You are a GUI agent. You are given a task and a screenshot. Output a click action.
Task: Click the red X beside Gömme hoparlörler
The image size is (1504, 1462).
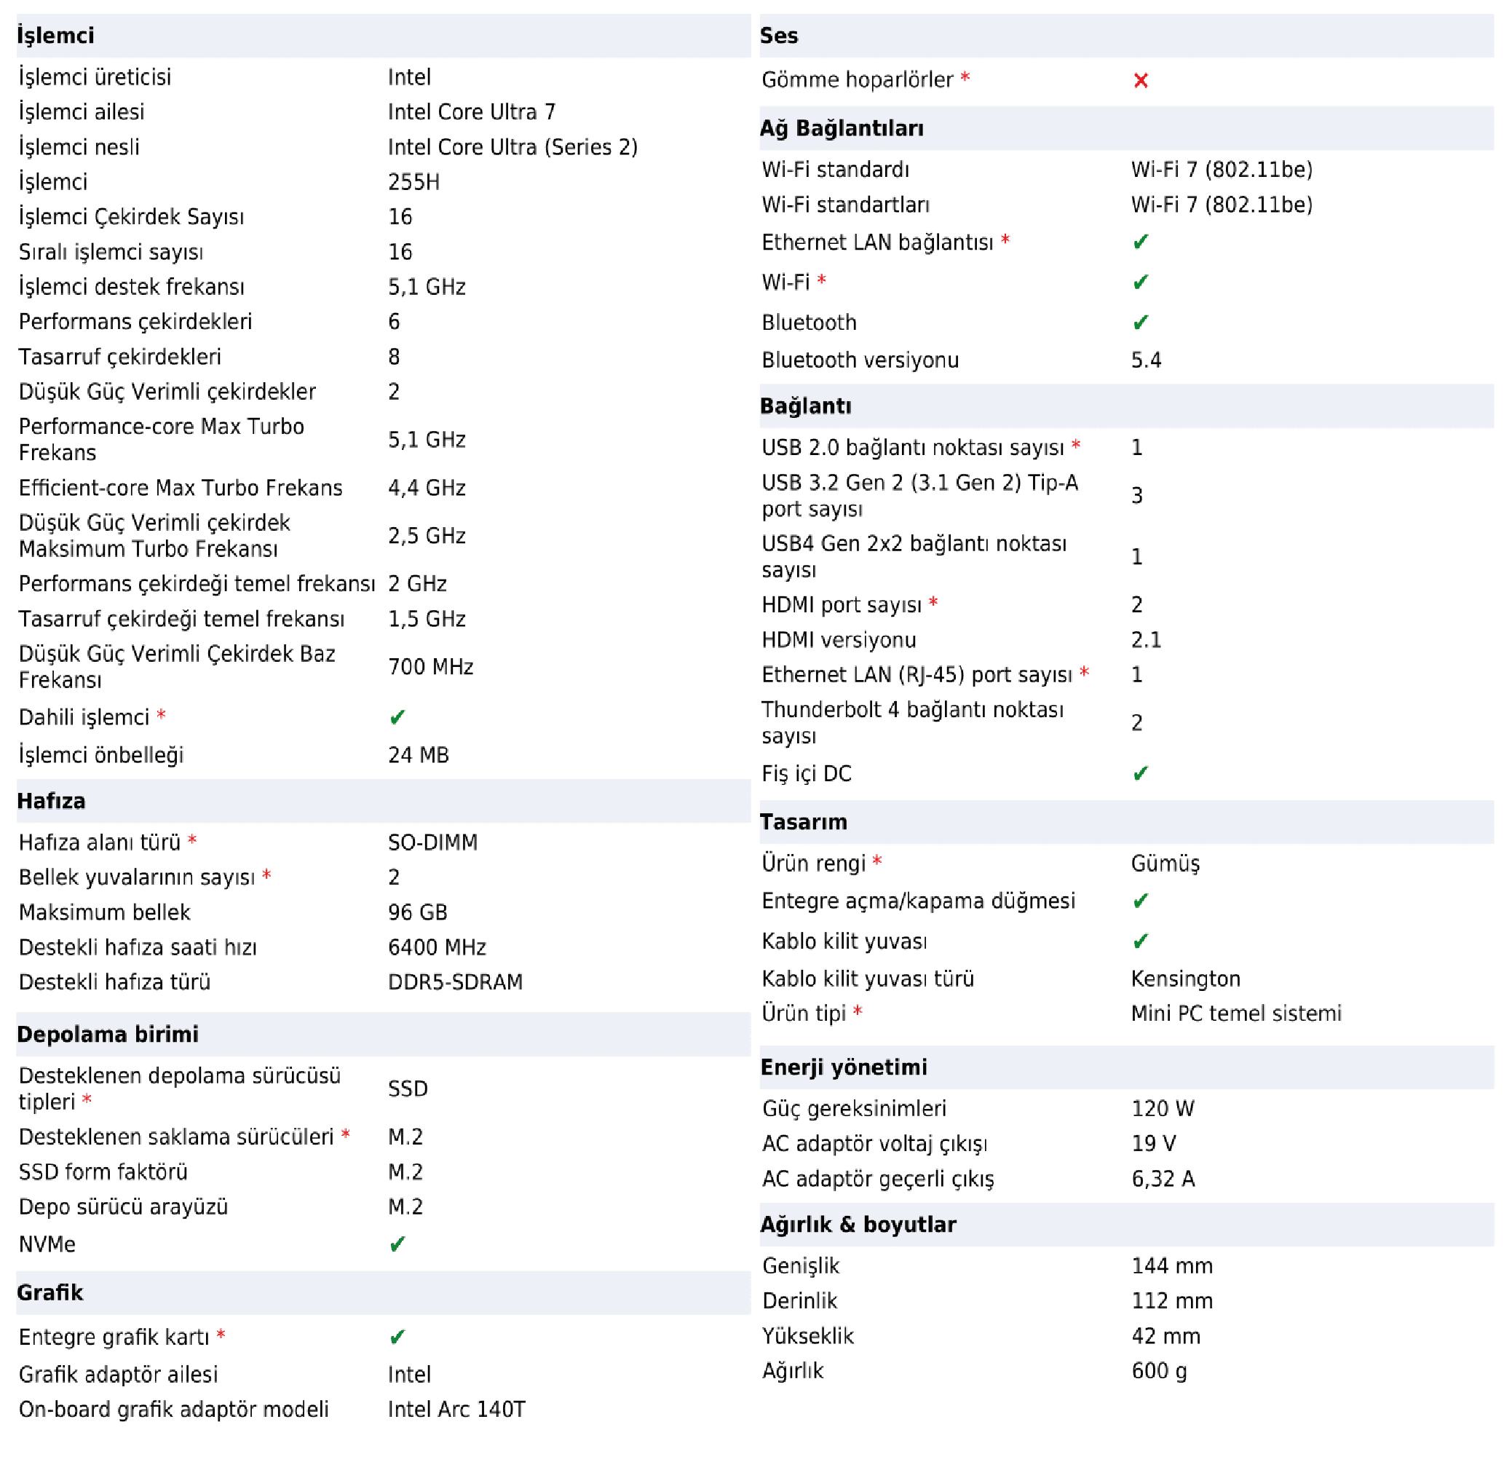(x=1140, y=81)
